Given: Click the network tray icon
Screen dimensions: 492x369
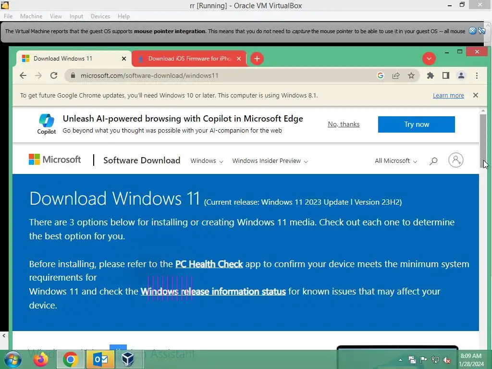Looking at the screenshot, I should pos(435,360).
